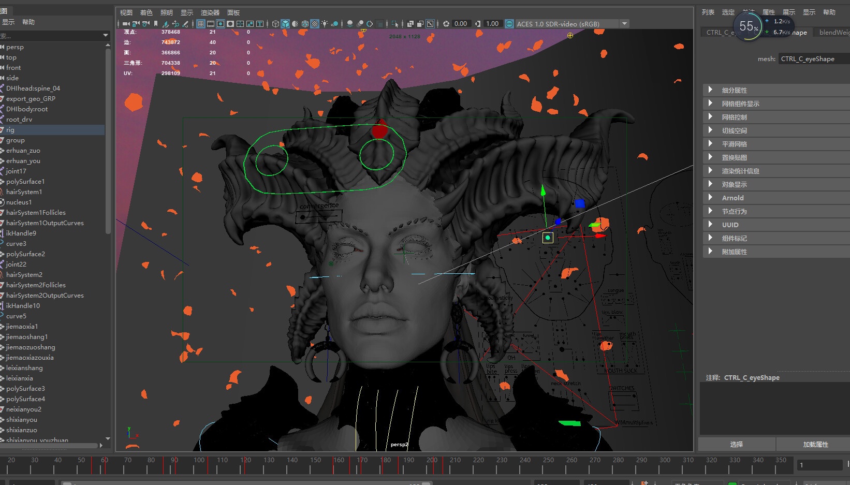Expand the UUID attribute section
850x485 pixels.
[730, 225]
